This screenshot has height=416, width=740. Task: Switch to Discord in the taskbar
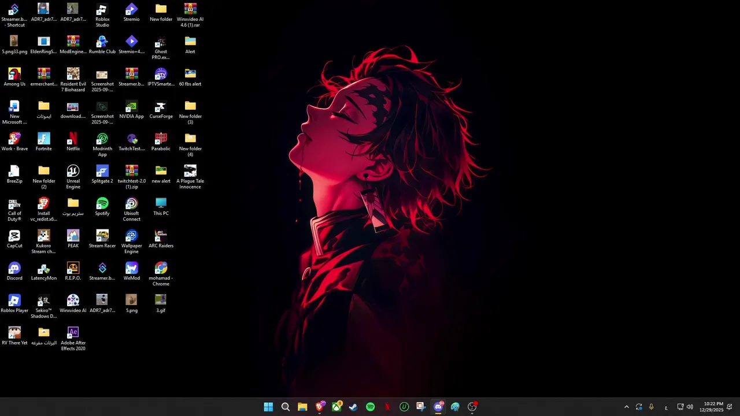tap(438, 407)
